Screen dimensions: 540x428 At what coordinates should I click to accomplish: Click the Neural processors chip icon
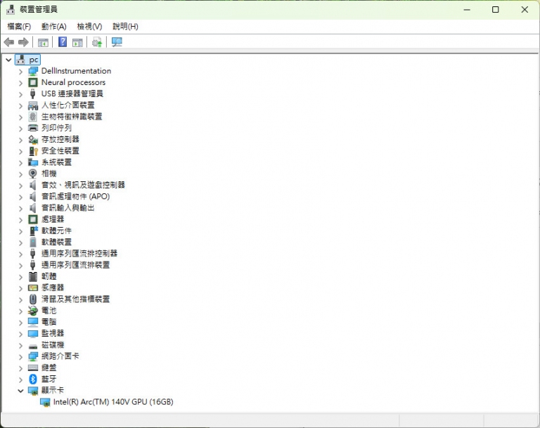tap(33, 83)
